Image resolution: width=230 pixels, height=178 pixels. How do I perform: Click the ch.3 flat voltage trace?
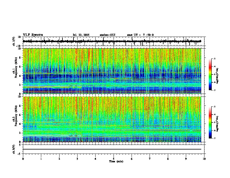(112, 149)
